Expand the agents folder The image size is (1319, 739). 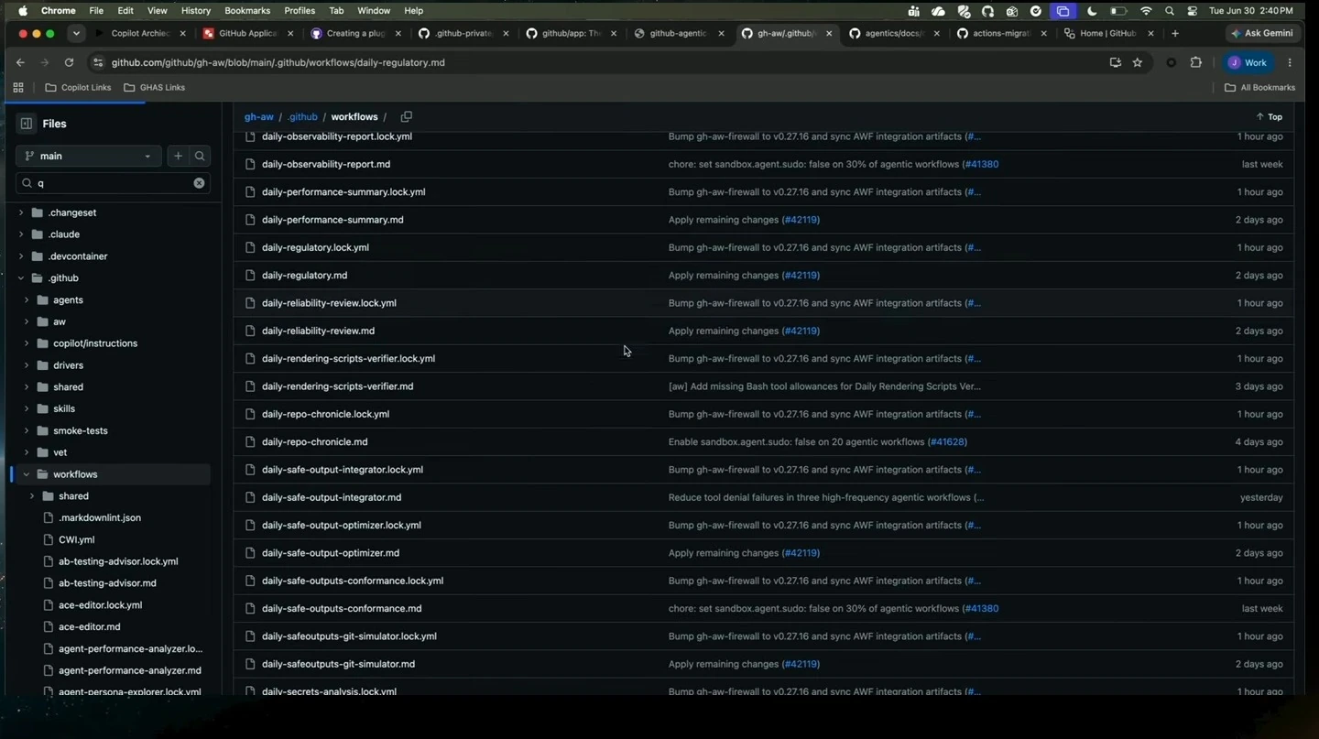coord(27,300)
